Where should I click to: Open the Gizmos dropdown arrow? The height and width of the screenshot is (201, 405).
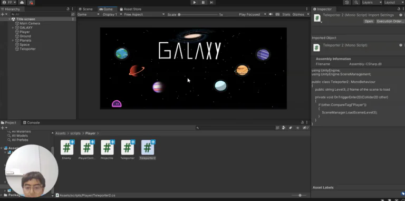308,14
